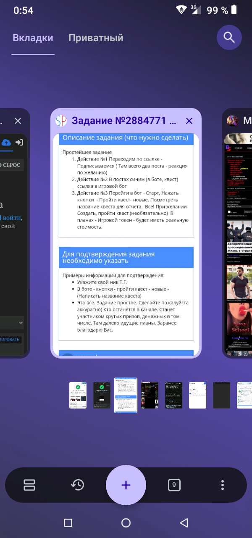Select highlighted mini thumbnail of task page
The width and height of the screenshot is (252, 538).
pos(126,395)
